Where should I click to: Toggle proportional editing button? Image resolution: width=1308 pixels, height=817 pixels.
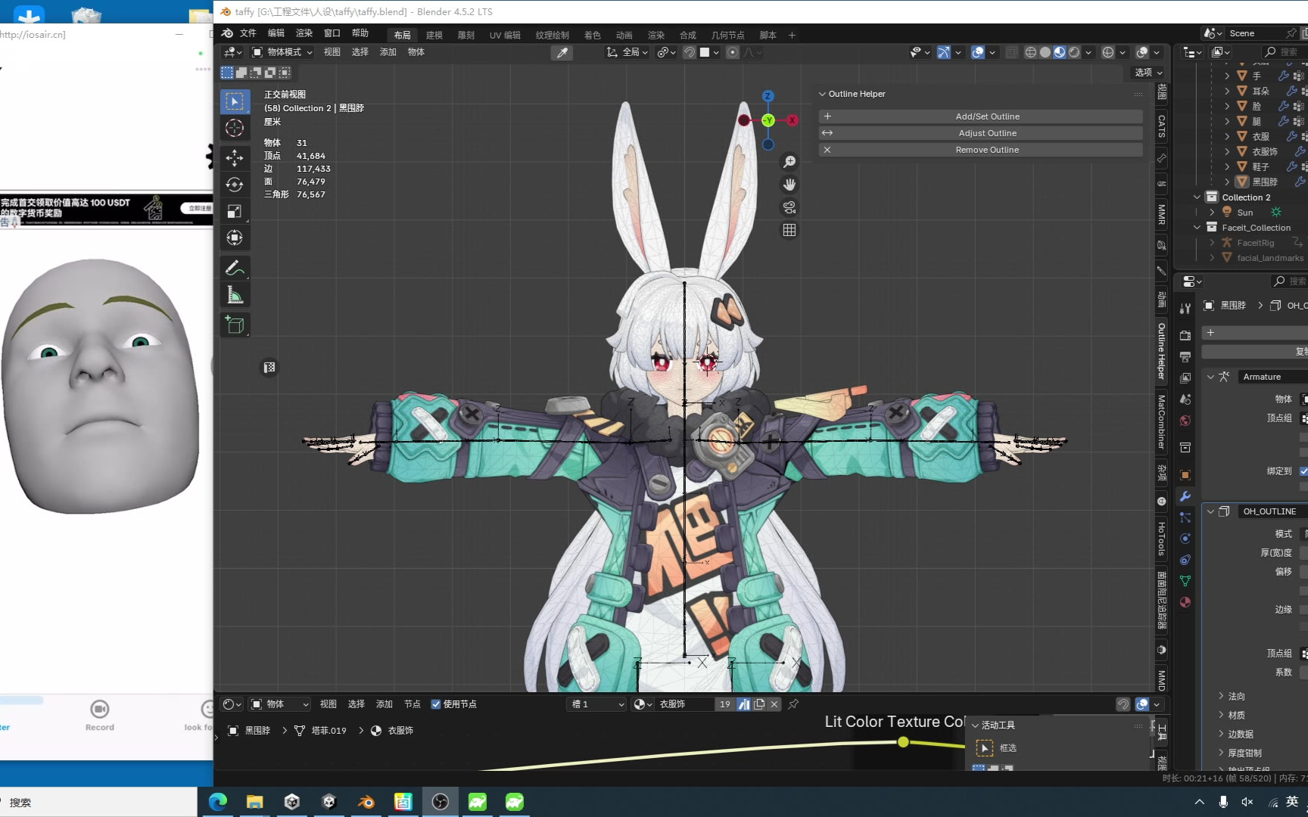[732, 52]
